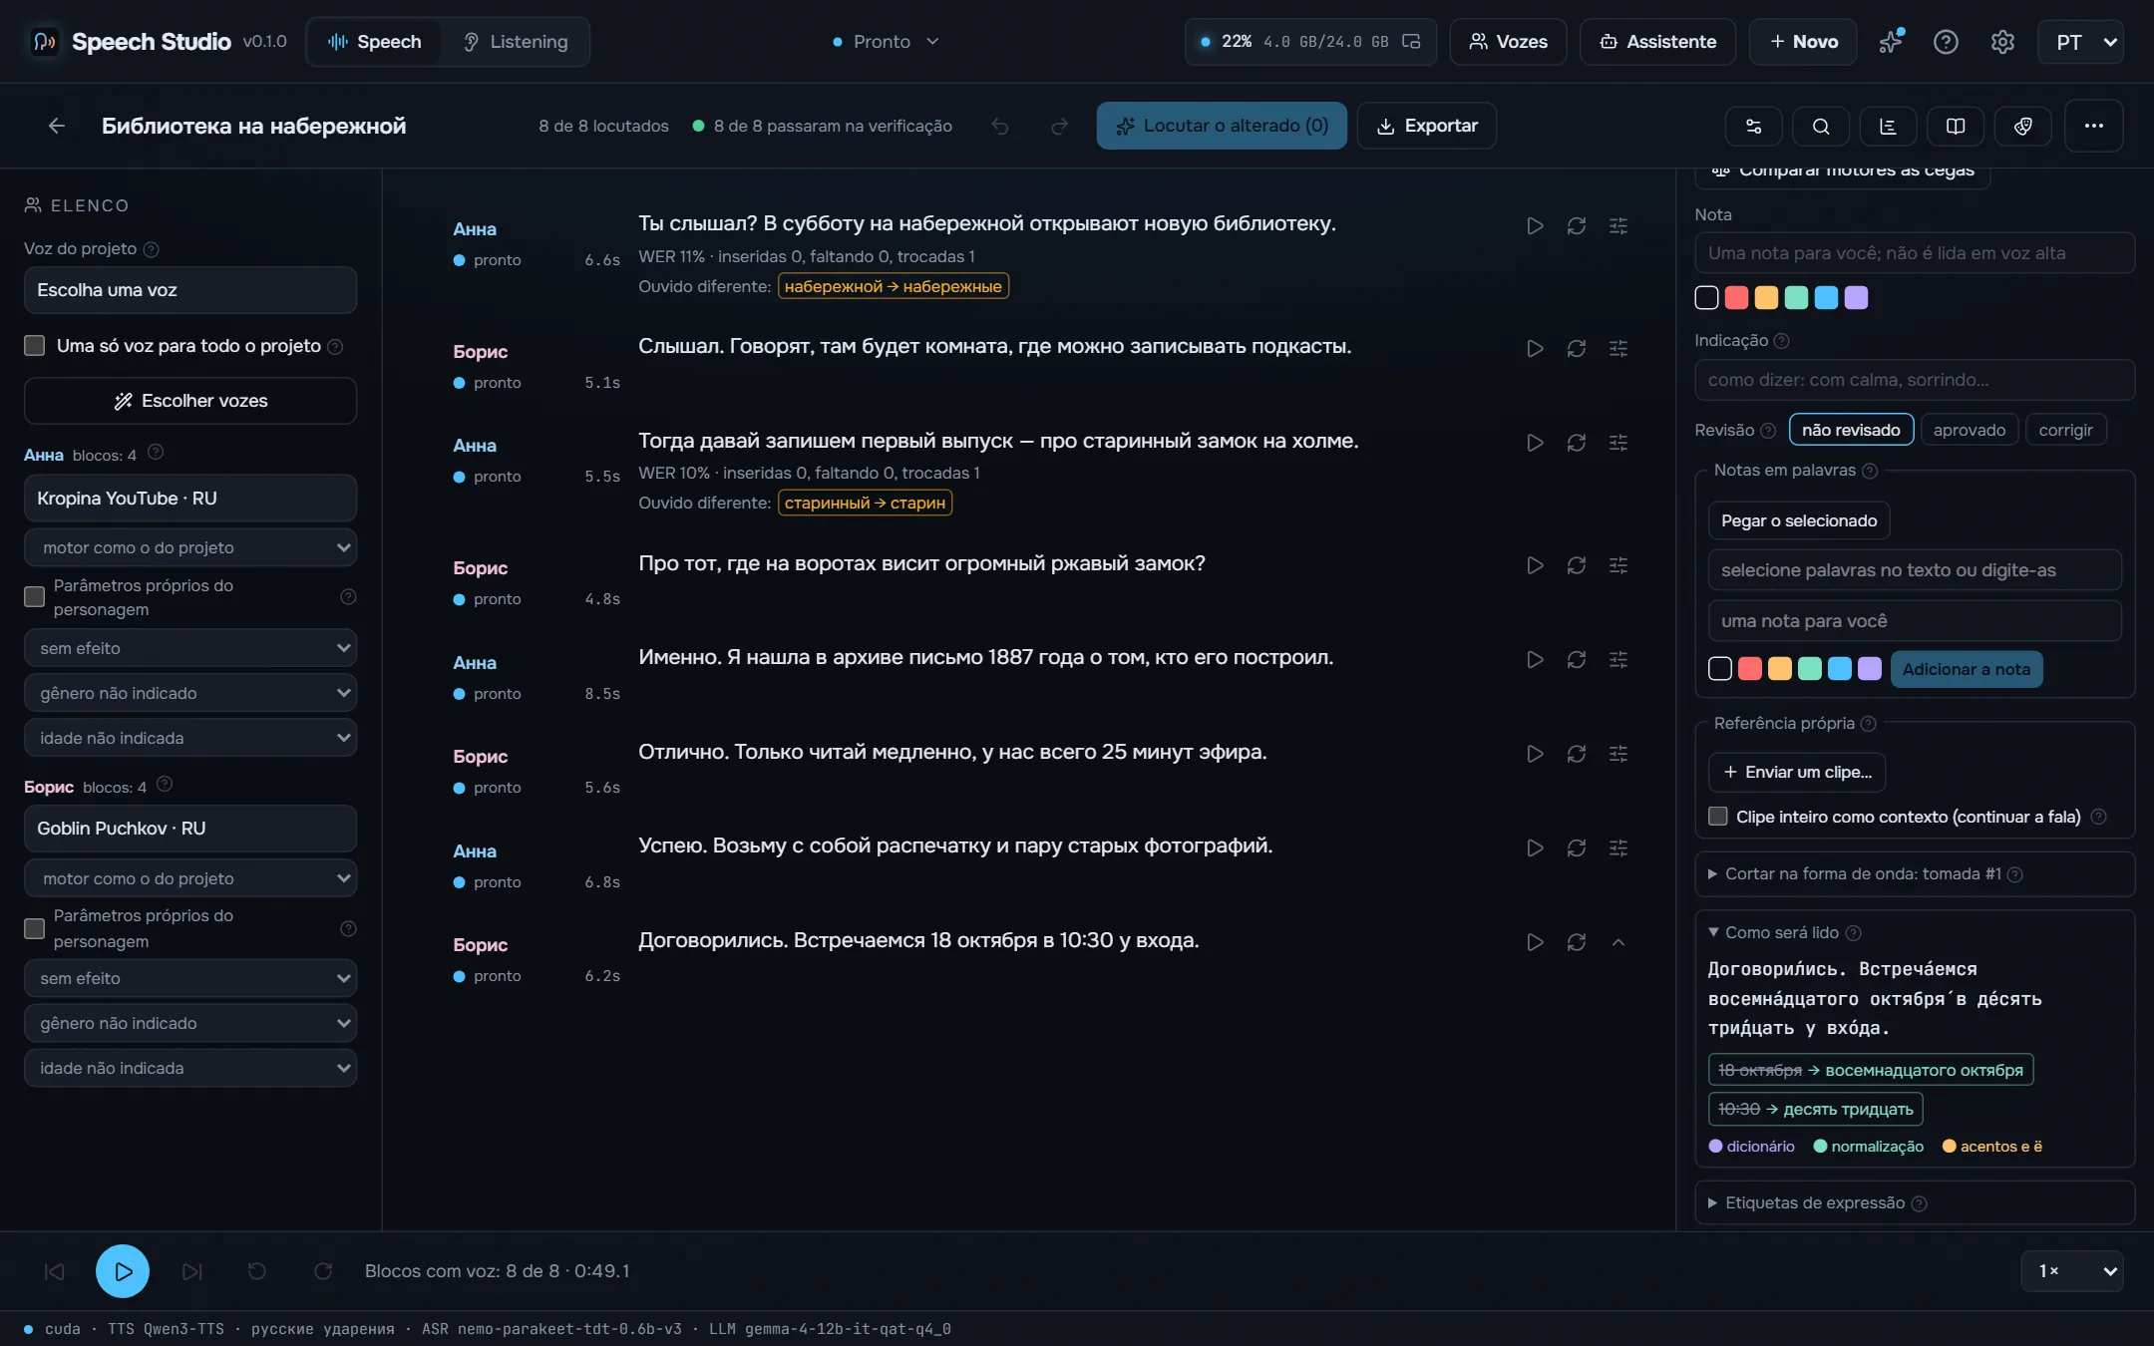Enable 'Uma só voz para todo o projeto'
The height and width of the screenshot is (1346, 2154).
pos(35,346)
